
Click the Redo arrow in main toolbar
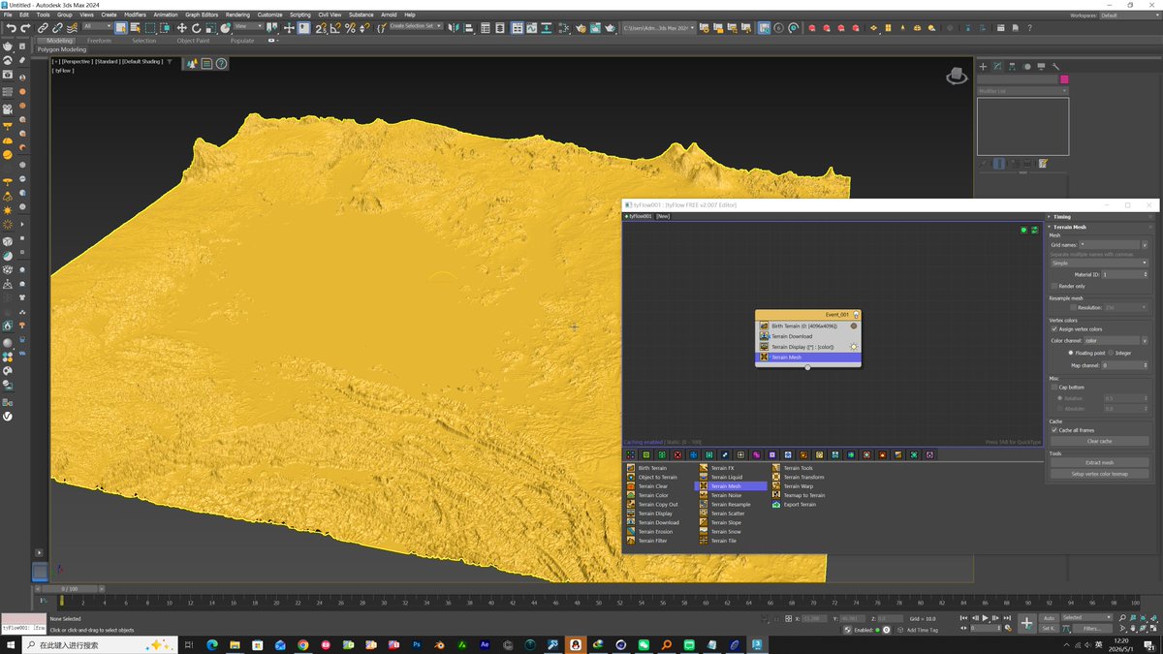point(25,28)
